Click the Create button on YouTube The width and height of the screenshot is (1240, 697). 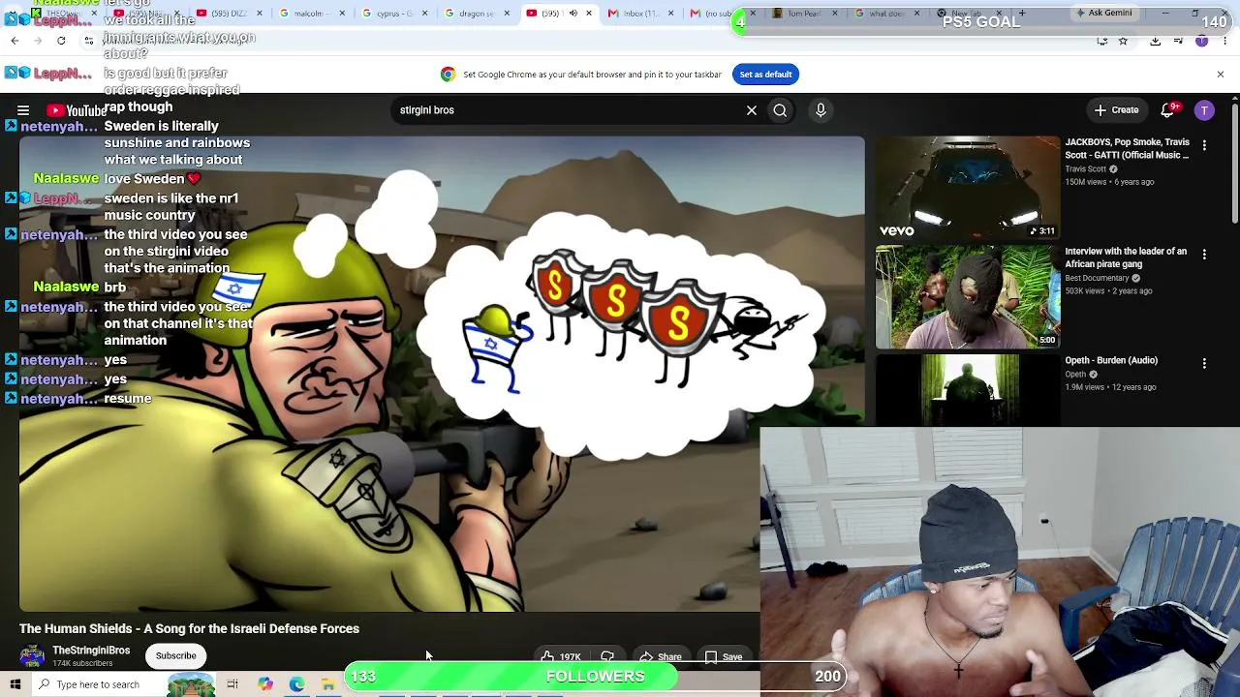point(1116,110)
